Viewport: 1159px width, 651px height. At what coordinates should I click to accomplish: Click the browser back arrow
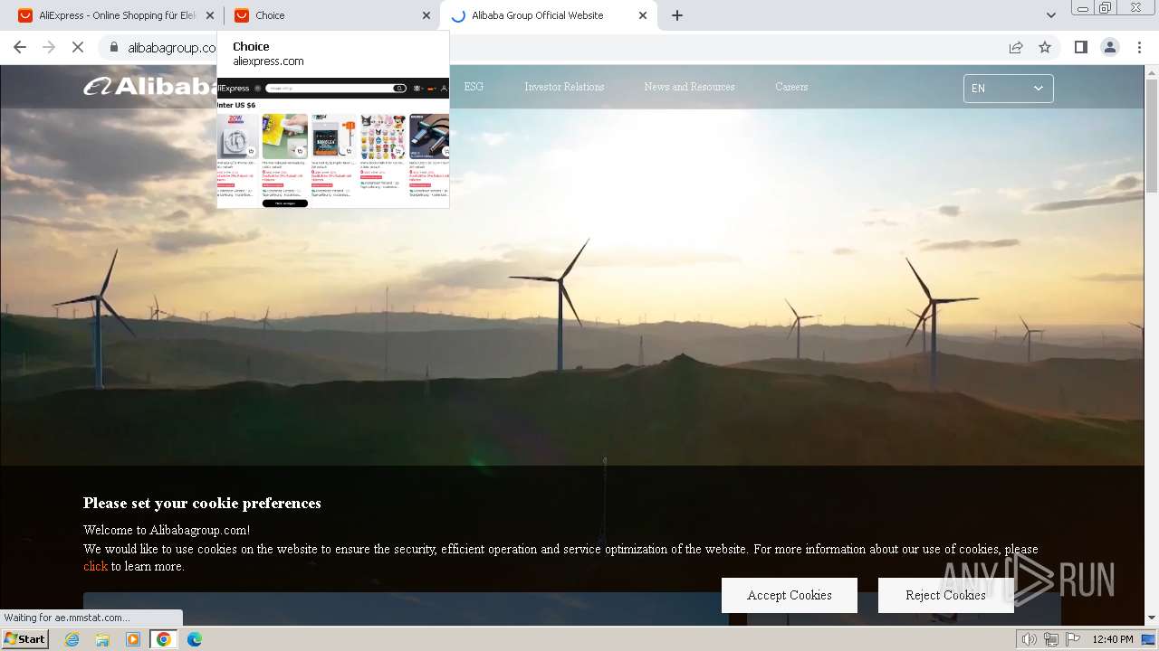[20, 47]
